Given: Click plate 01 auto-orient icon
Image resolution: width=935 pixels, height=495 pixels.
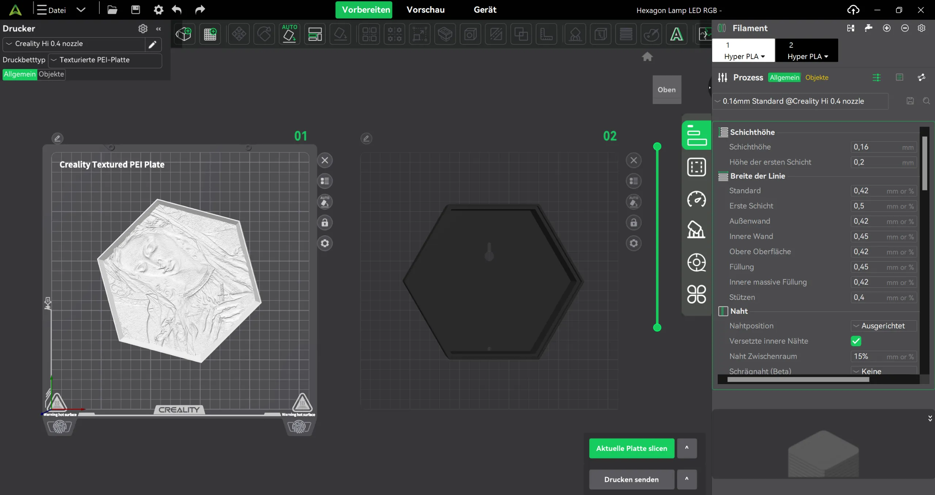Looking at the screenshot, I should (325, 202).
